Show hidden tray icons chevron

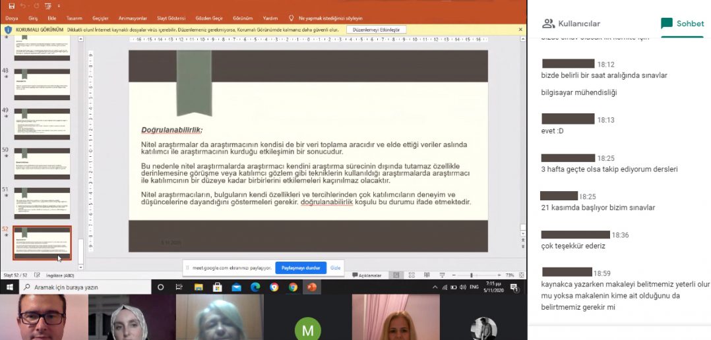(x=435, y=287)
